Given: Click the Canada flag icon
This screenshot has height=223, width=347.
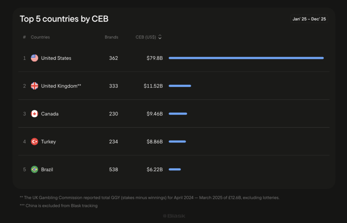Looking at the screenshot, I should coord(35,114).
